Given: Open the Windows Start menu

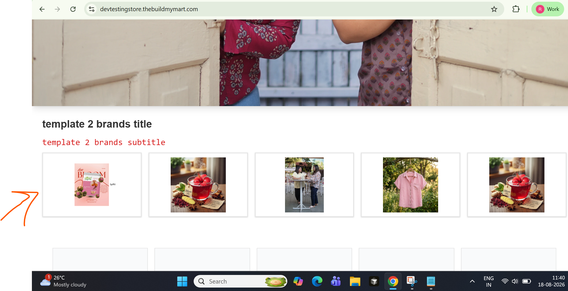Looking at the screenshot, I should point(182,281).
